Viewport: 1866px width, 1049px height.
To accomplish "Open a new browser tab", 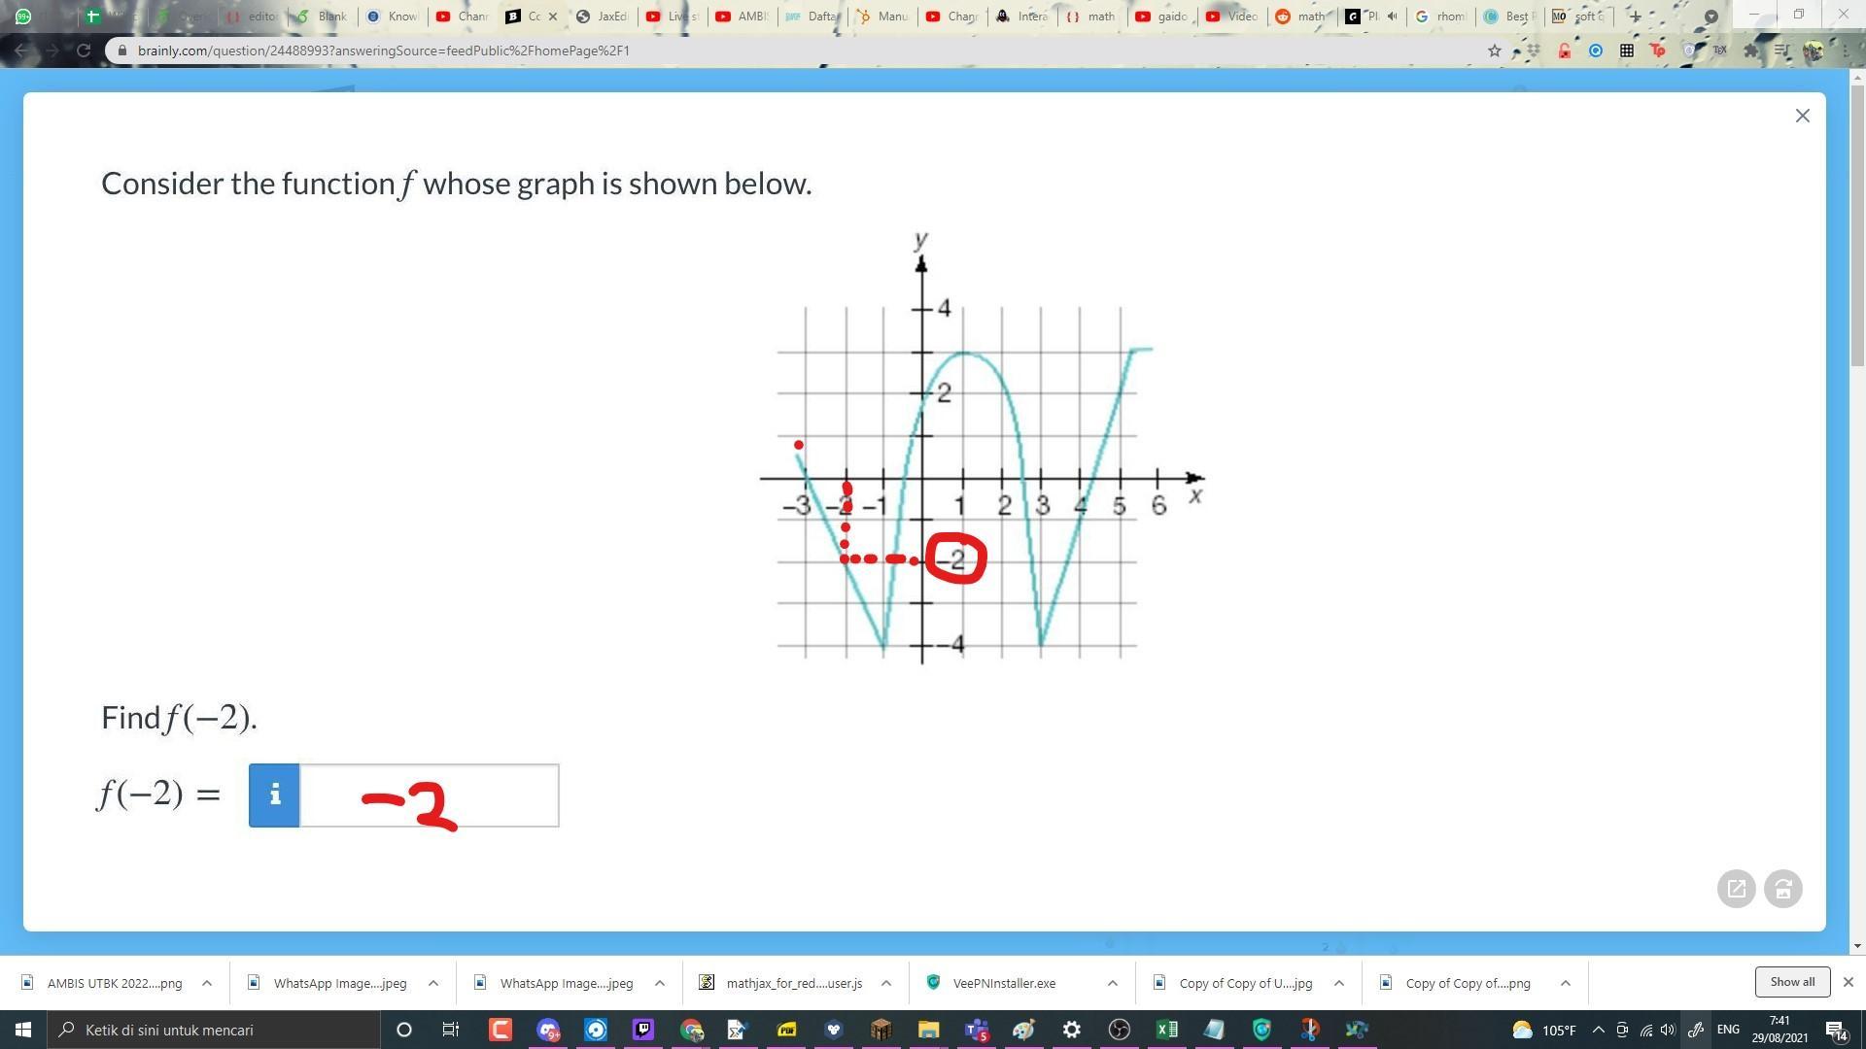I will [x=1636, y=17].
